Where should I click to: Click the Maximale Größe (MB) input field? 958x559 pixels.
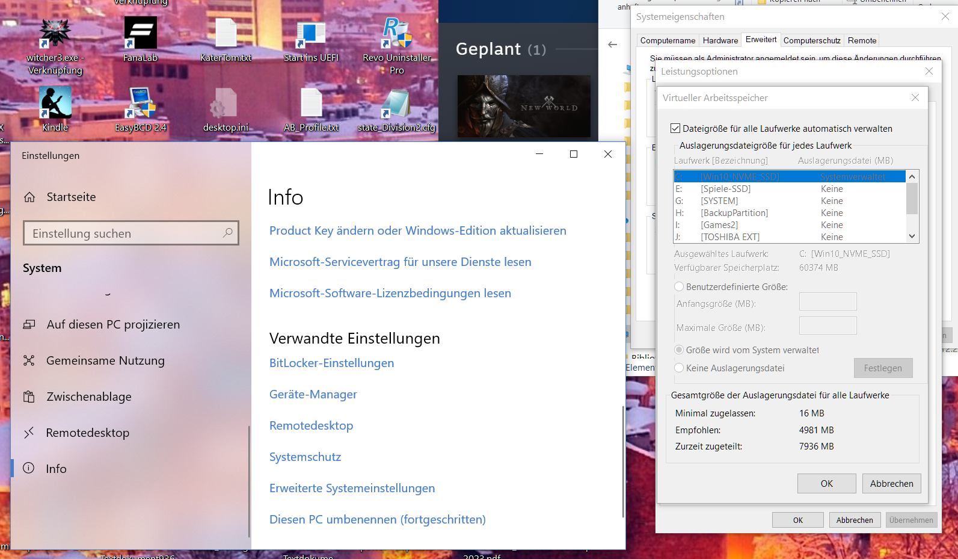(x=828, y=326)
